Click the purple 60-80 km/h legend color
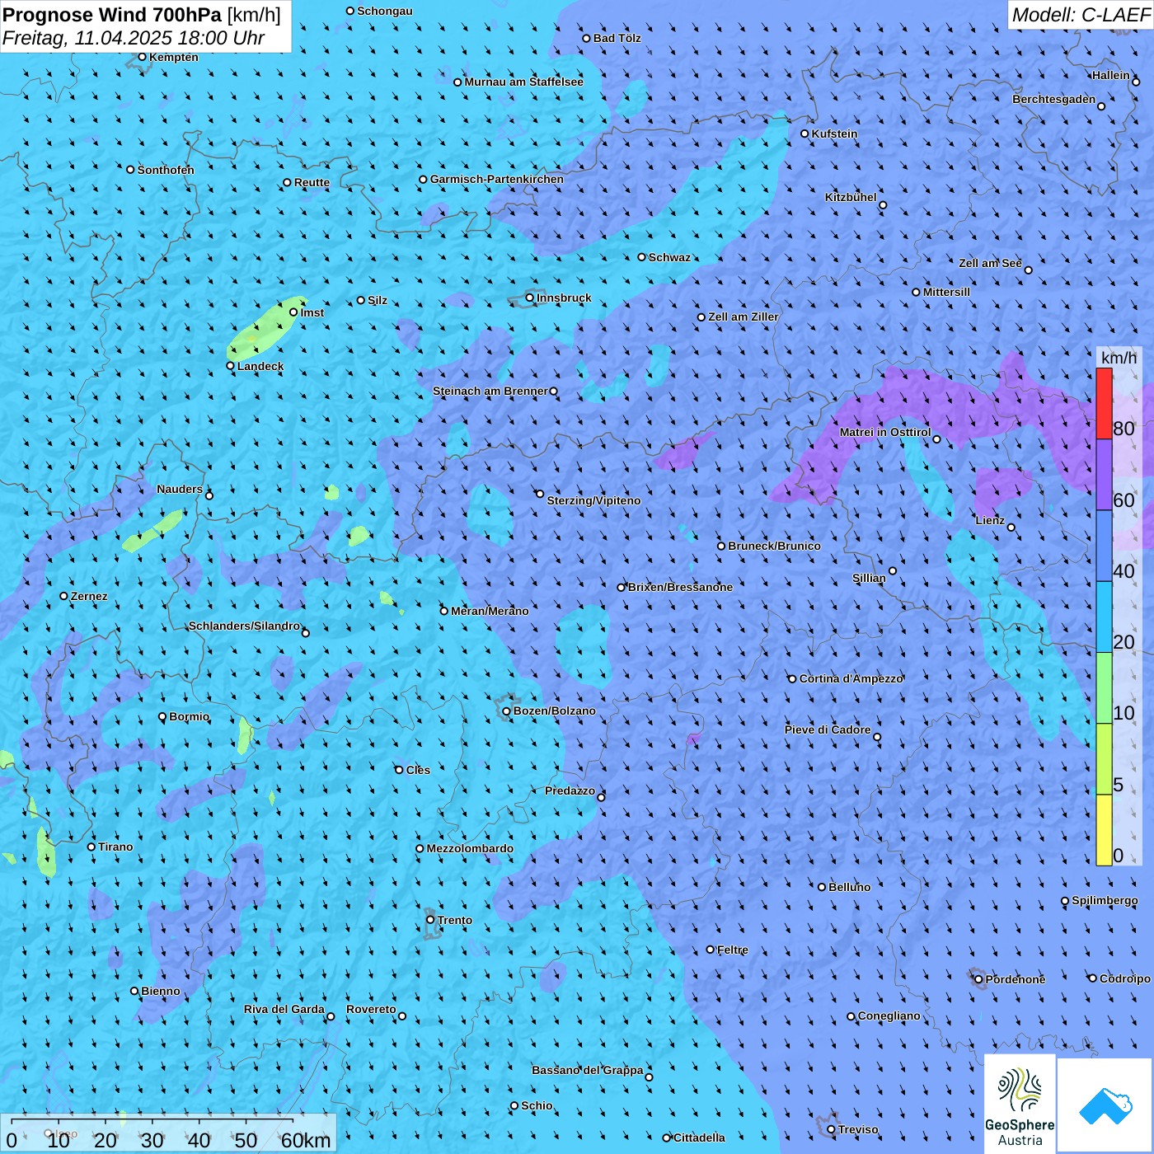1154x1154 pixels. coord(1104,475)
